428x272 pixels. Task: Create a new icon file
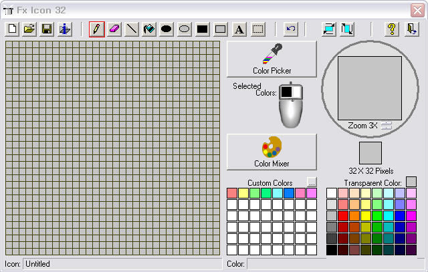coord(12,29)
